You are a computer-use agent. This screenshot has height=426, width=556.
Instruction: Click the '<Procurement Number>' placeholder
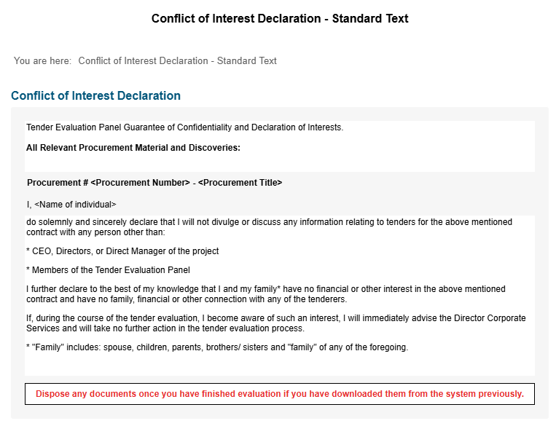[141, 183]
